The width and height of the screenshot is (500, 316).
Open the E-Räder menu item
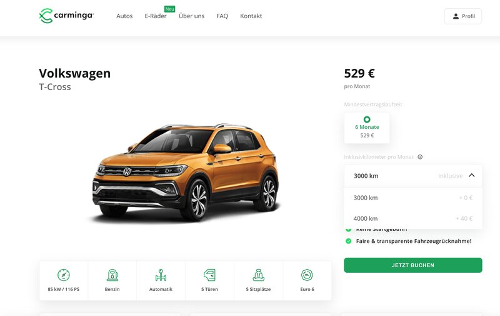coord(156,16)
